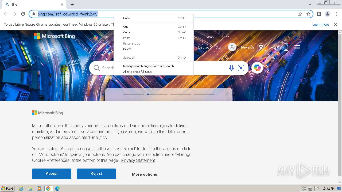Go back with the back arrow

click(x=6, y=14)
